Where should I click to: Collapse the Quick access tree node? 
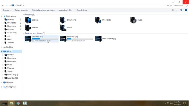pyautogui.click(x=2, y=16)
